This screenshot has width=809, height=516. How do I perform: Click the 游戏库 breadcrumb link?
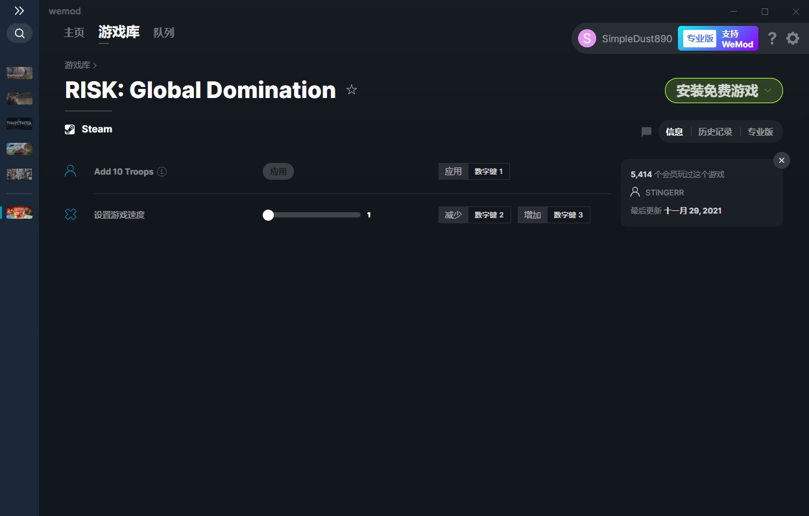pos(77,65)
